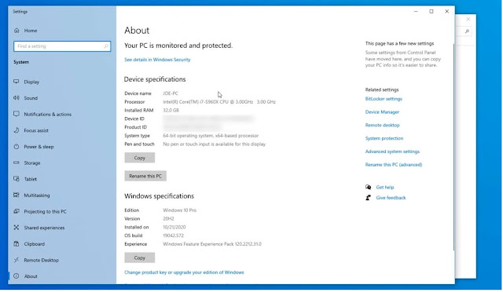The height and width of the screenshot is (292, 503).
Task: Select the 64-bit operating system text
Action: pos(211,136)
